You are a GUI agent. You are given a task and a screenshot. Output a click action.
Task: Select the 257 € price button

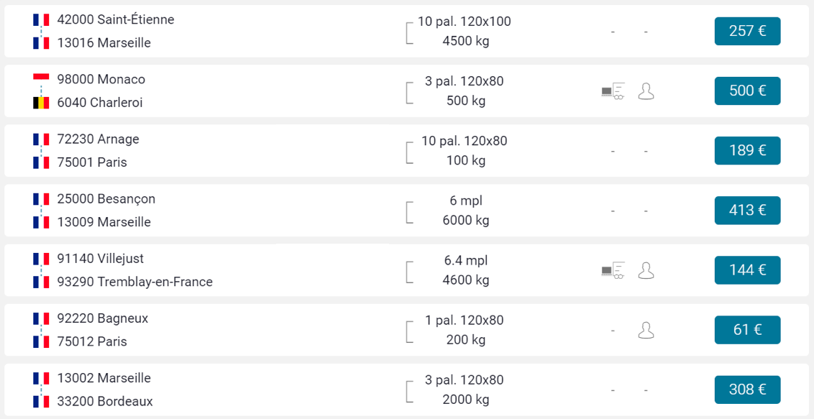click(x=747, y=31)
